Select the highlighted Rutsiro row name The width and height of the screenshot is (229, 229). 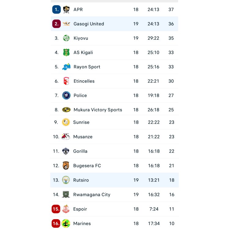tap(81, 180)
